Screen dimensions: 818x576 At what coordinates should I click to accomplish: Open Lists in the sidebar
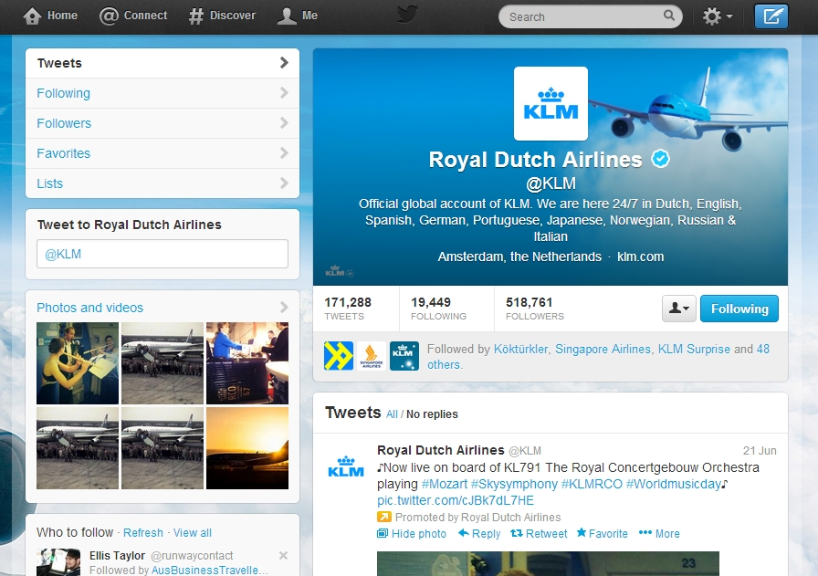point(163,183)
